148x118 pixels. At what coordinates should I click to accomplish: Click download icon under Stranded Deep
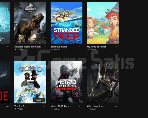tap(52, 49)
